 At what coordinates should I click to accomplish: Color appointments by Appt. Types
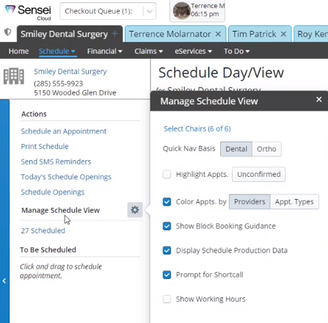294,202
